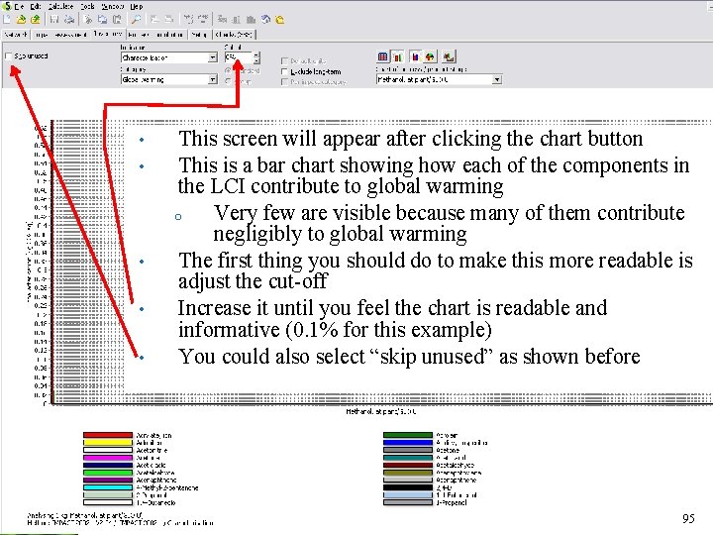Select the red-green bar chart view icon
Screen dimensions: 713x535
click(x=397, y=56)
